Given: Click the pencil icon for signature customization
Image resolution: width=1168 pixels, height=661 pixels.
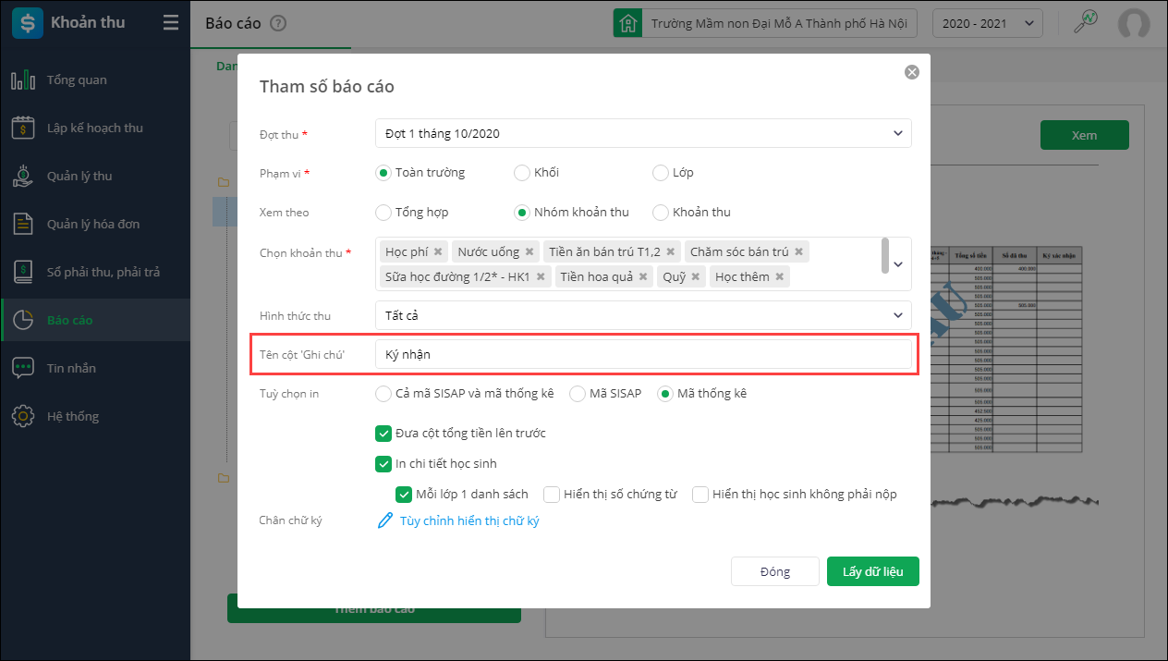Looking at the screenshot, I should (386, 520).
